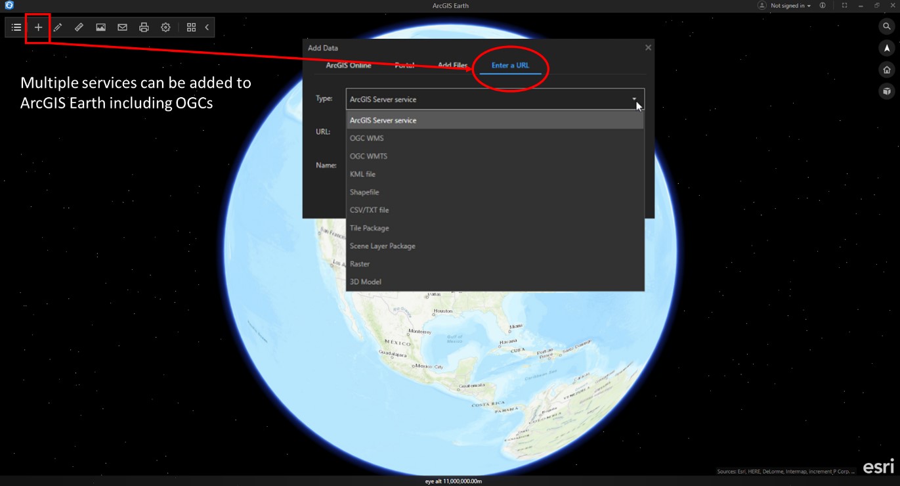The image size is (900, 486).
Task: Collapse the toolbar with the left chevron
Action: click(x=207, y=28)
